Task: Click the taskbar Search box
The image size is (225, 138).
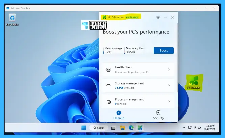Action: [x=99, y=128]
